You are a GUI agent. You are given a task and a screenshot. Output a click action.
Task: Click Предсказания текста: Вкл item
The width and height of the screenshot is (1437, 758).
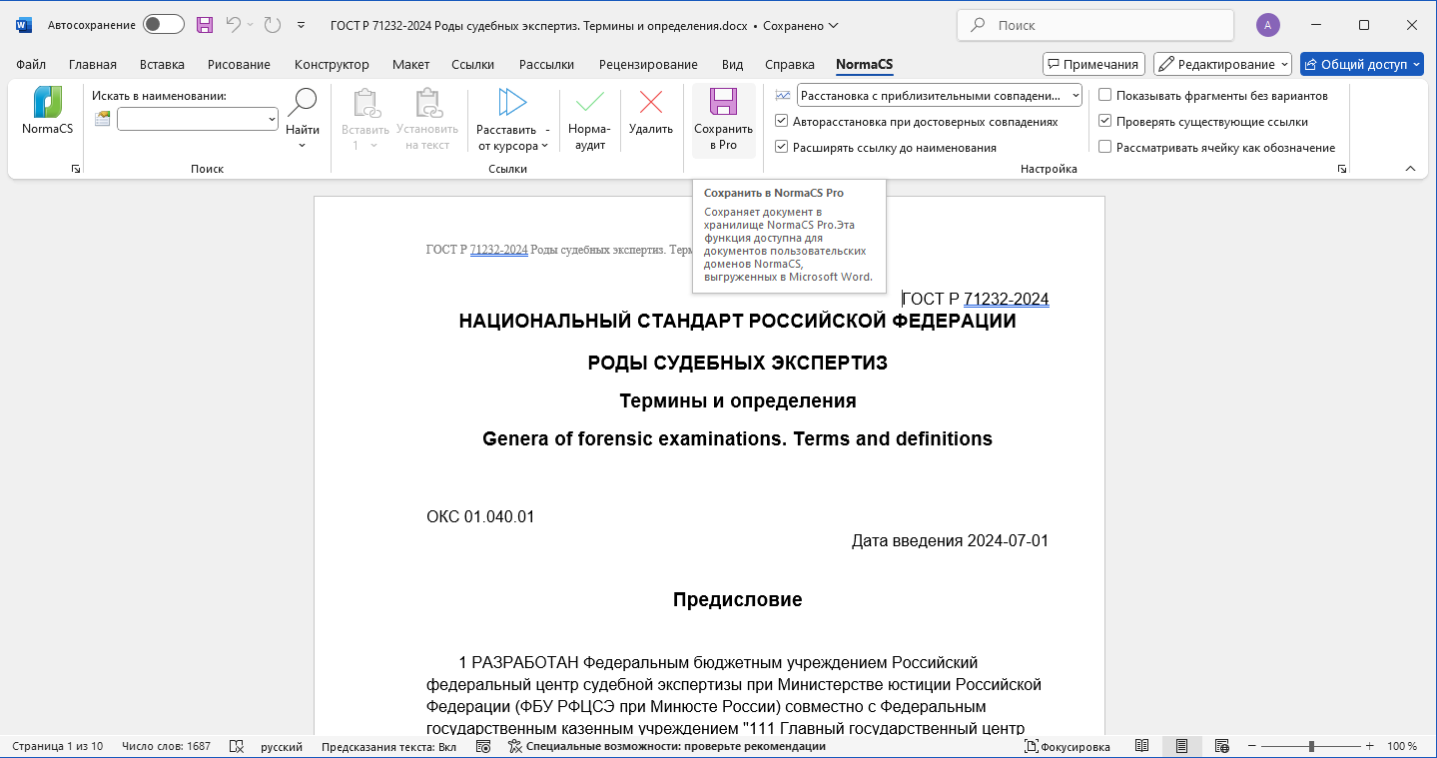pos(389,746)
